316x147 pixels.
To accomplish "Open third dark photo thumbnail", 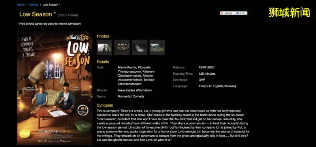I will (x=140, y=48).
